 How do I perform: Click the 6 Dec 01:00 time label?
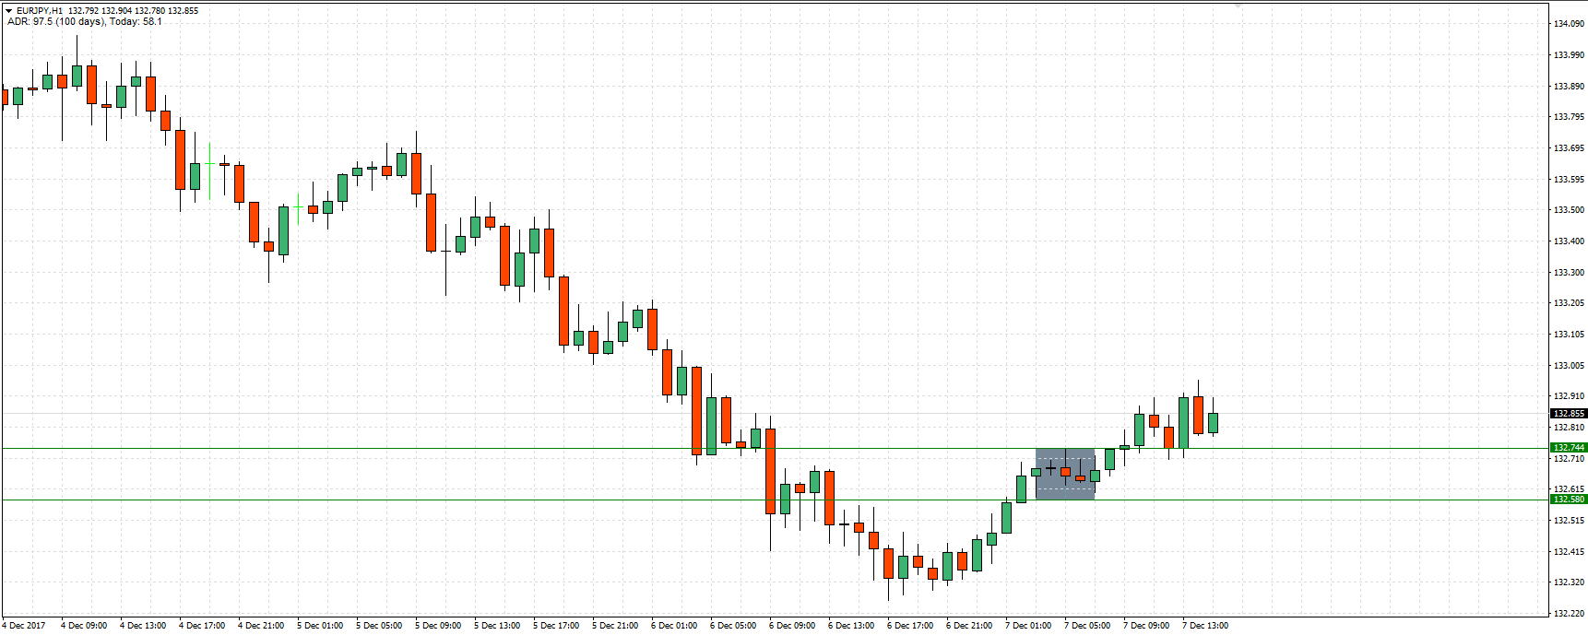(x=674, y=626)
